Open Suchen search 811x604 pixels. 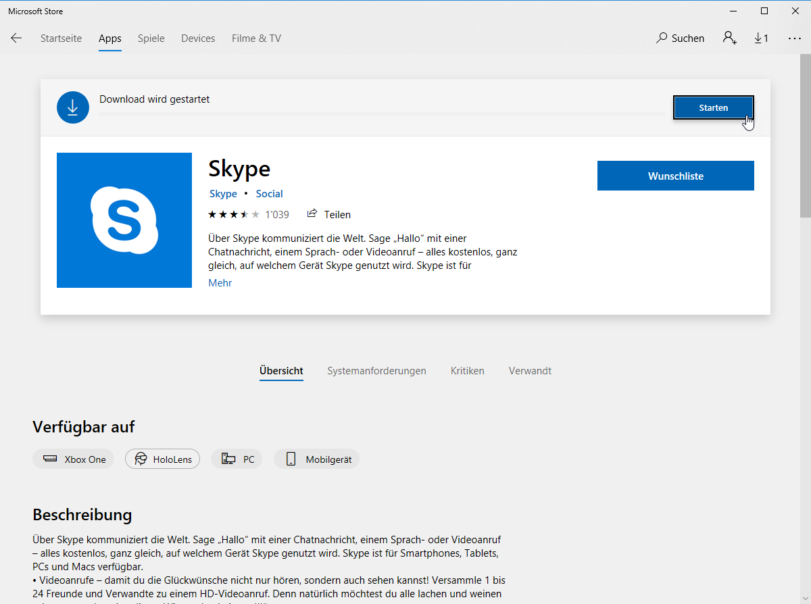(680, 39)
